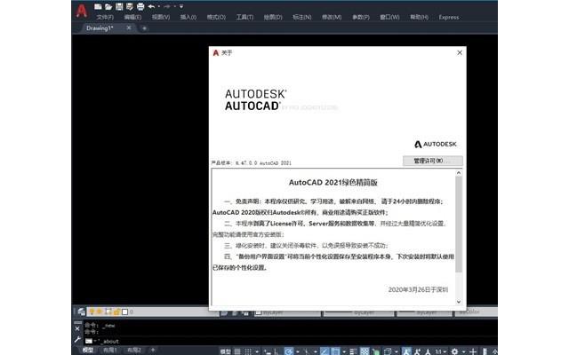Open the AutoCAD application menu logo
The width and height of the screenshot is (569, 355).
coord(82,11)
